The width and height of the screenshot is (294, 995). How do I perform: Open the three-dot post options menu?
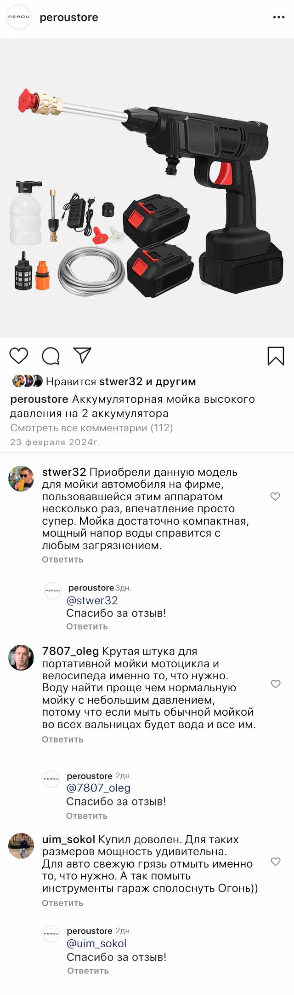278,17
